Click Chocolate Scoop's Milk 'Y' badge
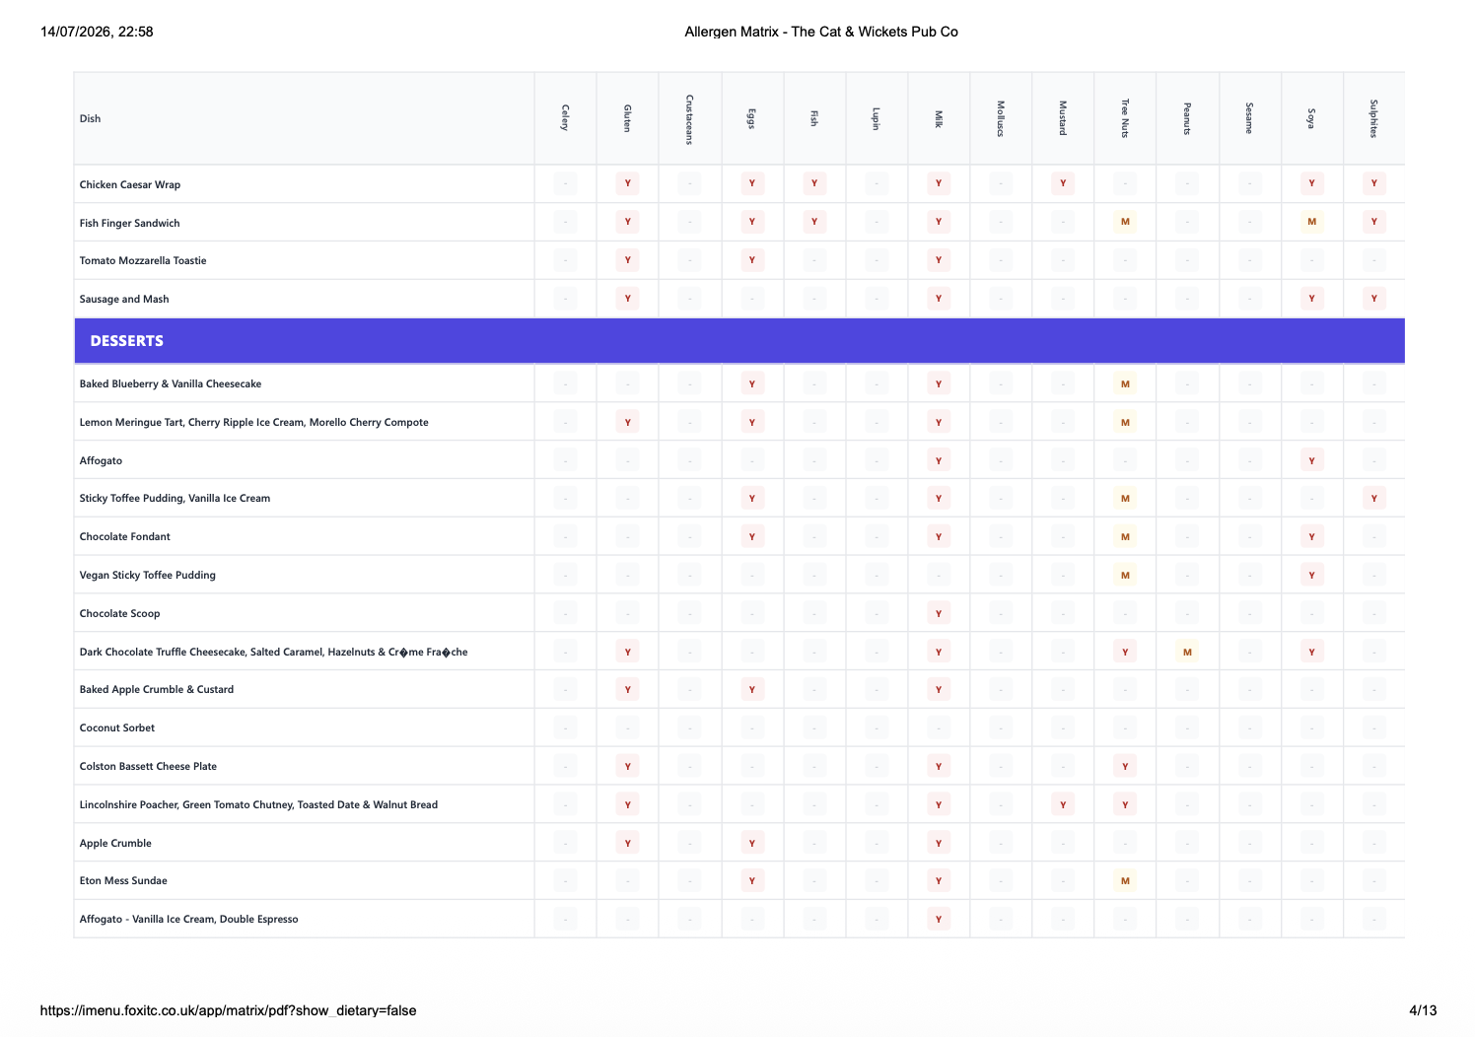This screenshot has height=1037, width=1475. click(x=939, y=613)
